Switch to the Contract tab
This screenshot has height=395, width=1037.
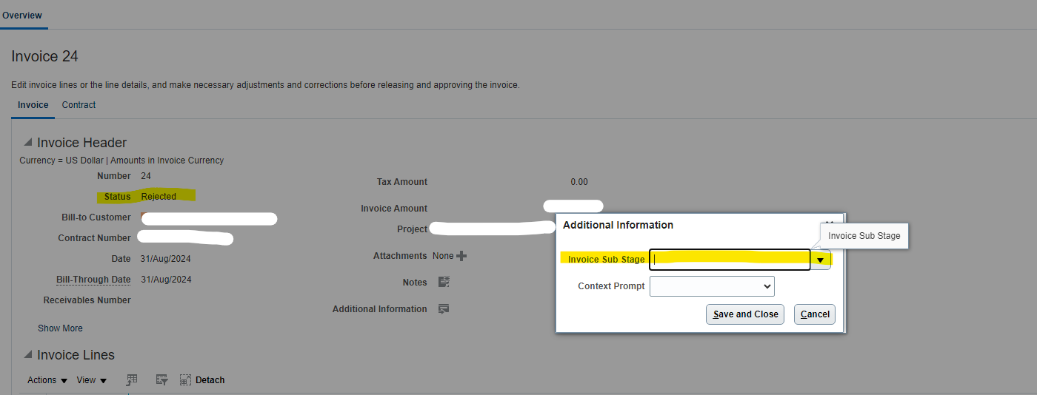[x=79, y=105]
